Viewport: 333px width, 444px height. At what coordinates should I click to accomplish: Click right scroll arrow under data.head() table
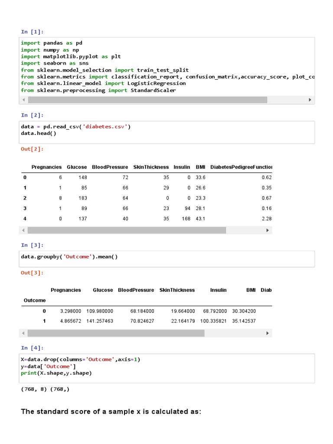[268, 230]
